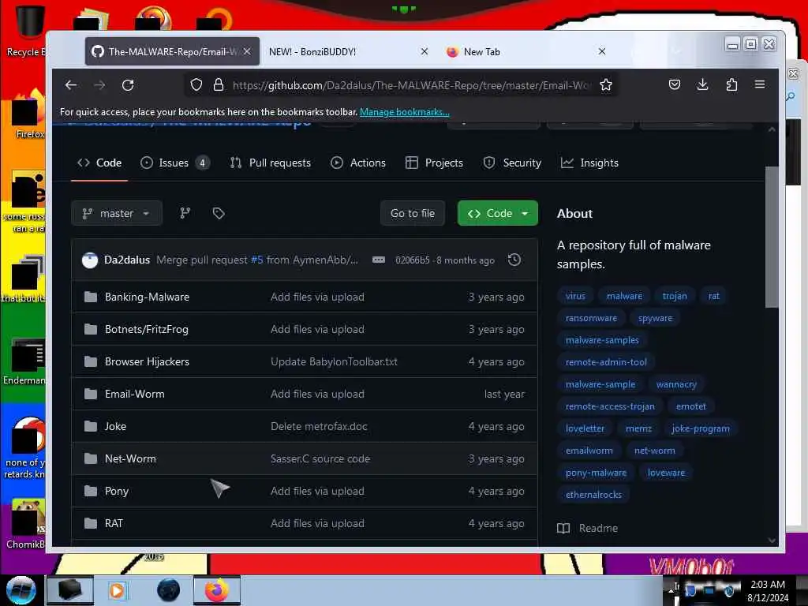This screenshot has width=808, height=606.
Task: Open the Firefox hamburger menu
Action: pos(760,84)
